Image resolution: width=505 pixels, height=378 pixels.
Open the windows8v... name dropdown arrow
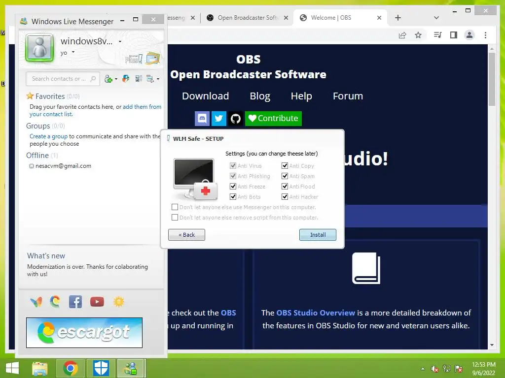pyautogui.click(x=120, y=41)
